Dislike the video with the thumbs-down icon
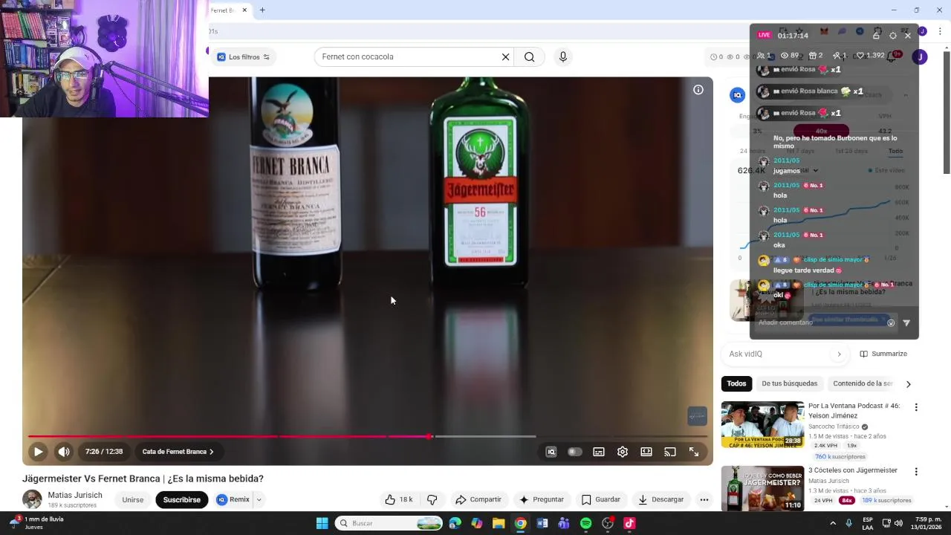Screen dimensions: 951x535 432,499
